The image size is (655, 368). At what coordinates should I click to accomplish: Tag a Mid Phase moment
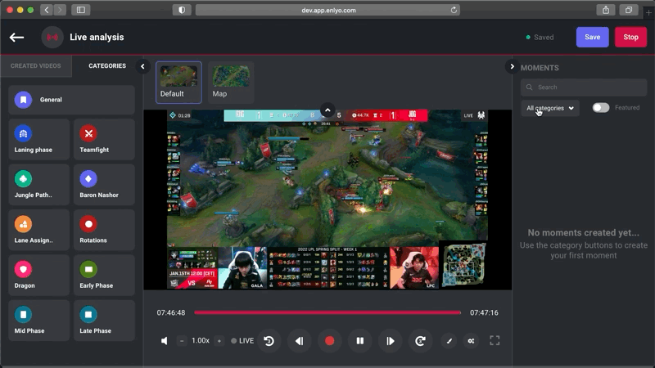[x=38, y=321]
